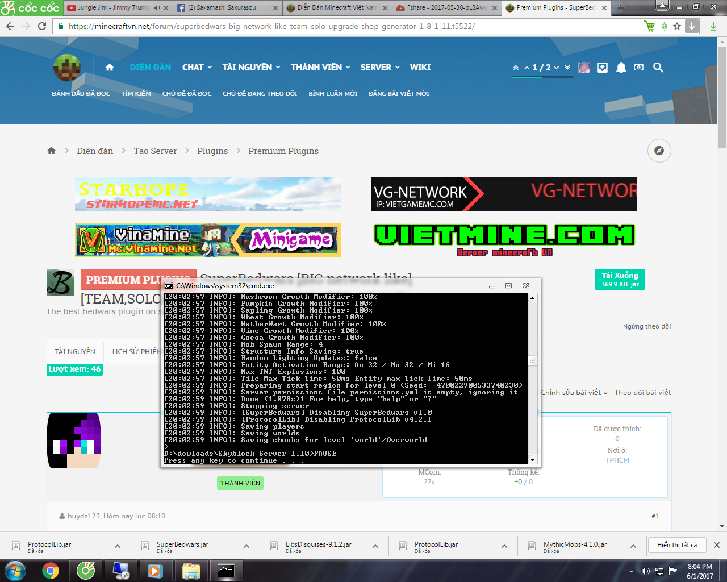Click the browser address bar URL

[271, 26]
